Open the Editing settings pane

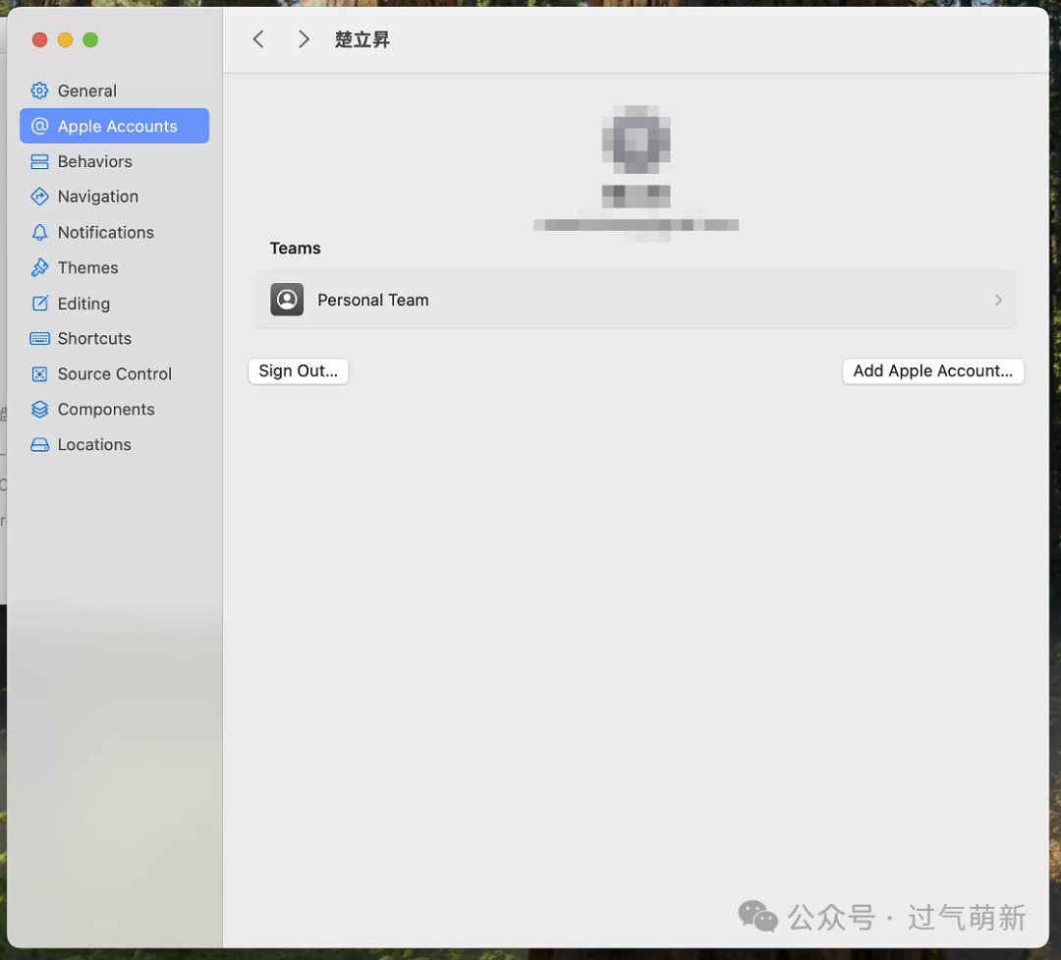coord(114,304)
